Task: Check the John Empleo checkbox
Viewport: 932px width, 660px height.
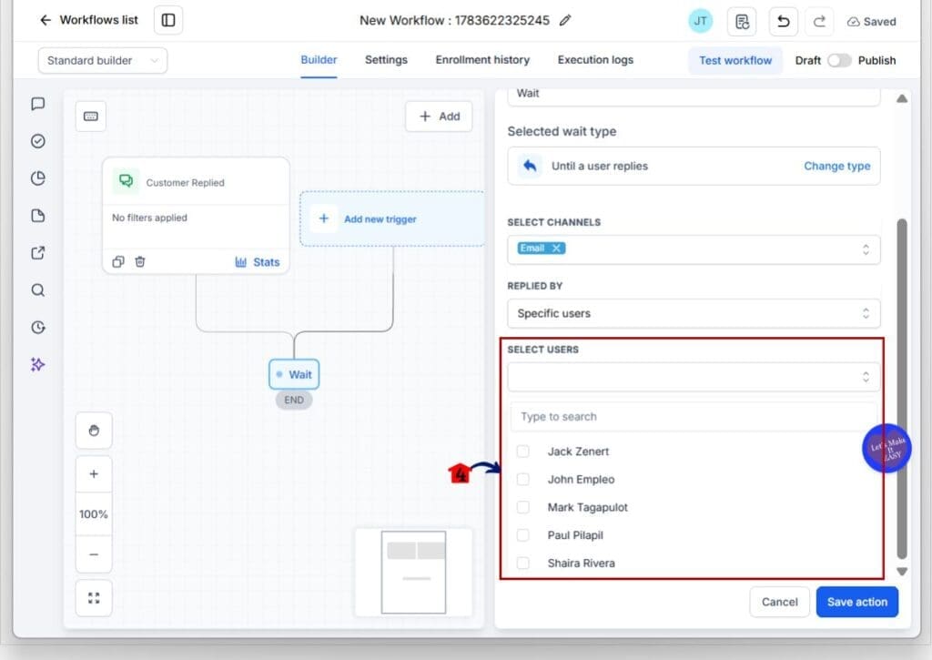Action: coord(523,479)
